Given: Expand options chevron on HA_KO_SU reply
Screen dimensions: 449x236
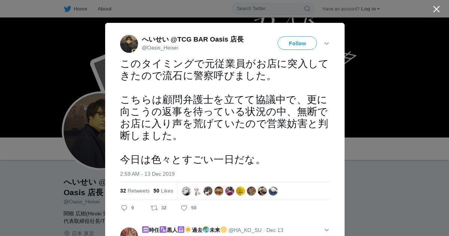Looking at the screenshot, I should 327,230.
